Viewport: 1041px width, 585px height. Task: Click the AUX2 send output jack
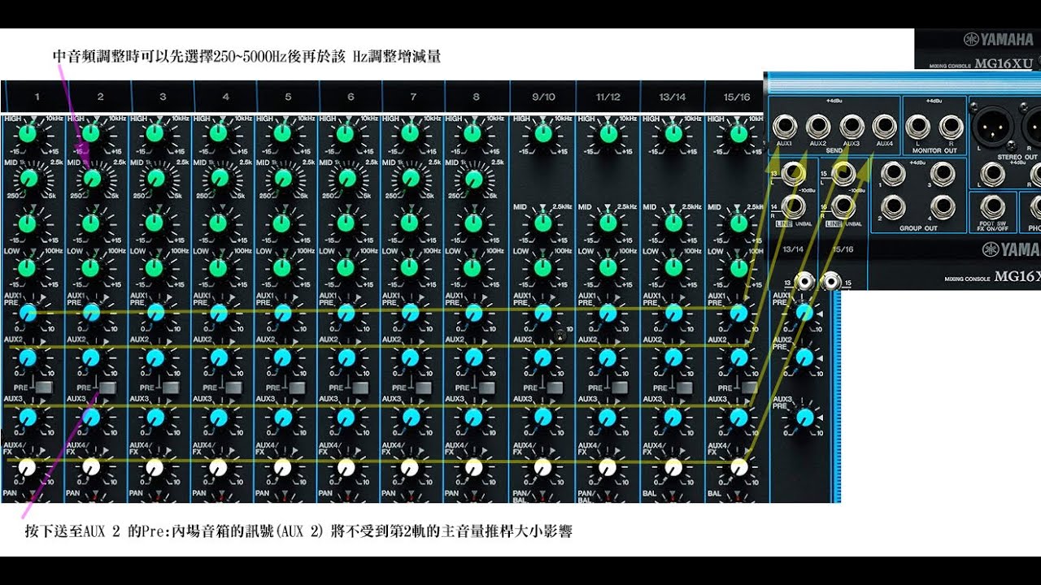click(x=818, y=127)
